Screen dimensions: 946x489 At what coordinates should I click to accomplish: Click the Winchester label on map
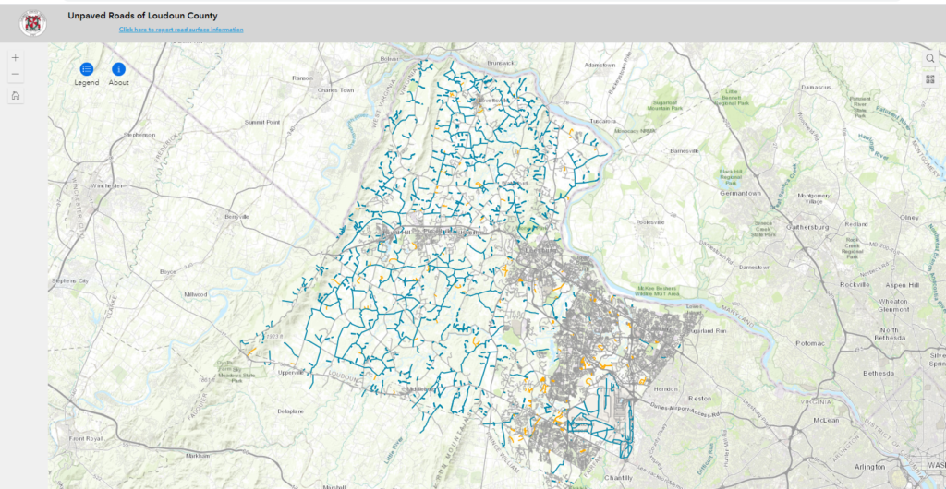(107, 186)
